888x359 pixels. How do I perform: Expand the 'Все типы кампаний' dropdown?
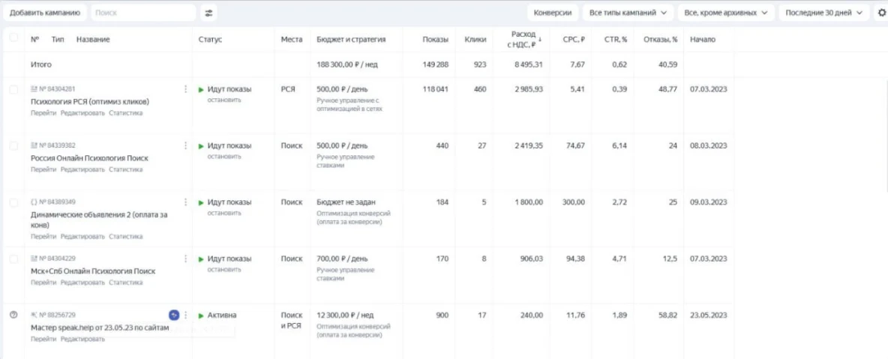(628, 13)
